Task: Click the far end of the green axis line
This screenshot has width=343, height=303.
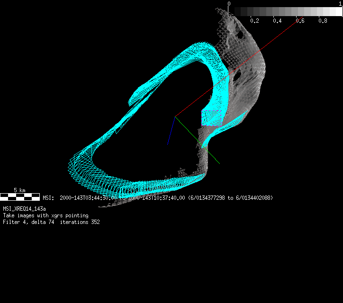Action: pyautogui.click(x=219, y=163)
